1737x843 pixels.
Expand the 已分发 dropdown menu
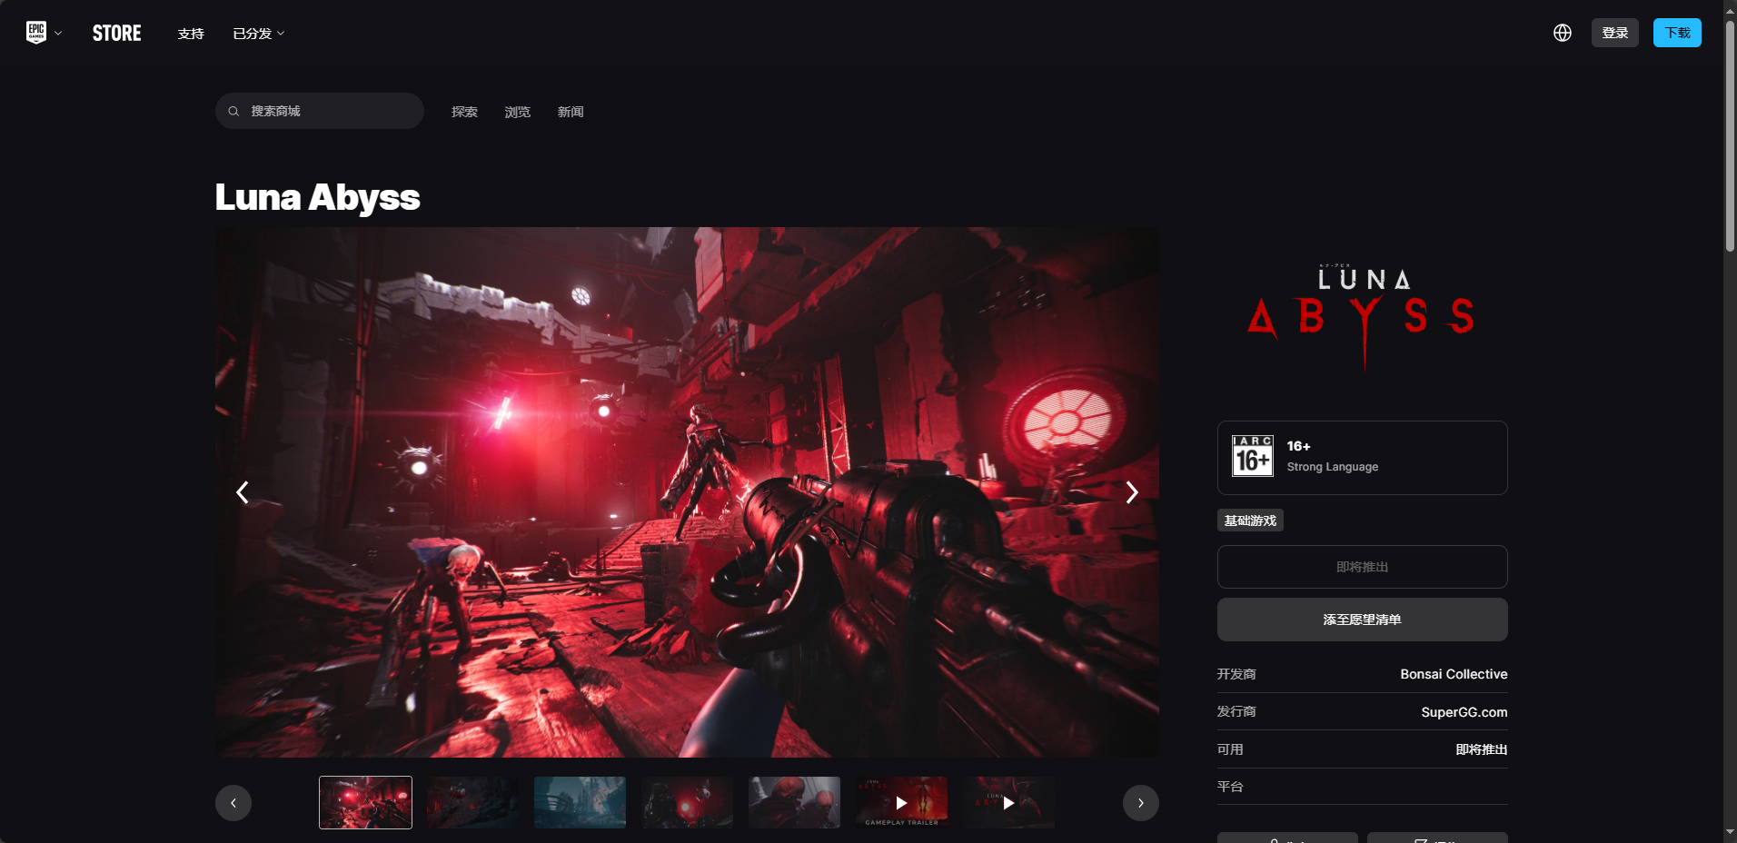coord(259,34)
